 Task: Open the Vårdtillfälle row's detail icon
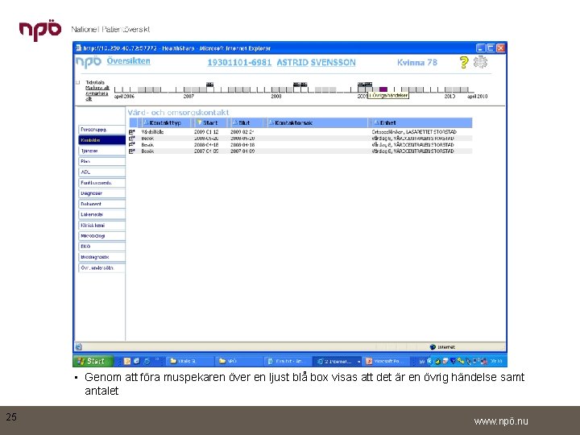click(x=131, y=132)
